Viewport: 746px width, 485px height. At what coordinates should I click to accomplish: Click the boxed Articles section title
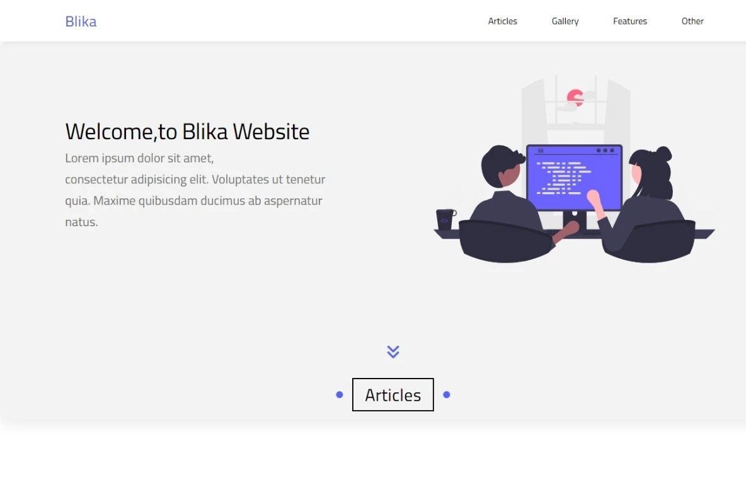pos(393,395)
